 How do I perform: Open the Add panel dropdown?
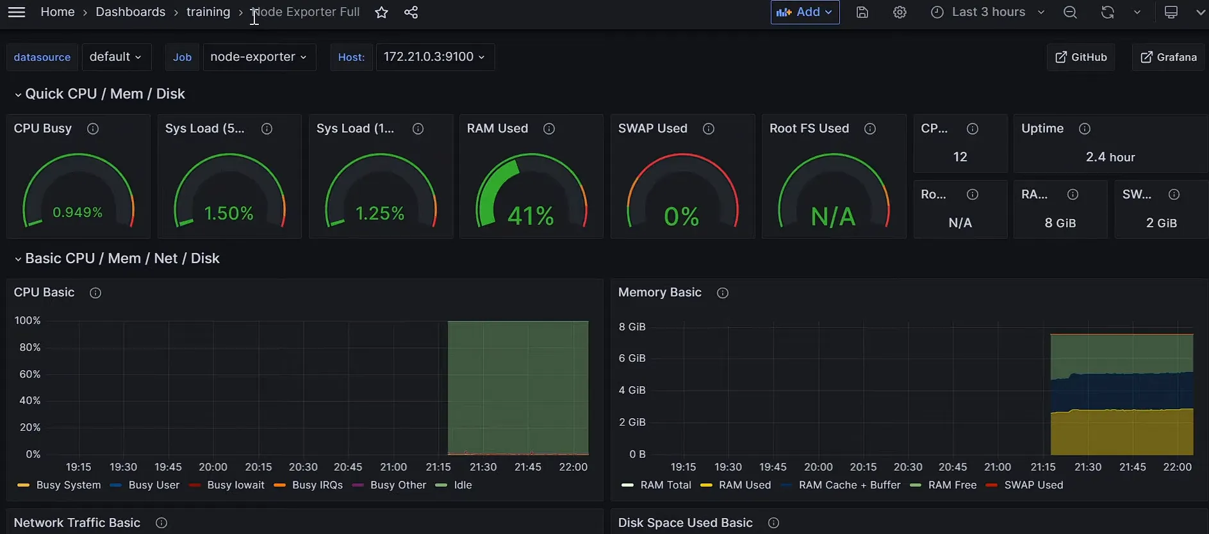coord(805,12)
